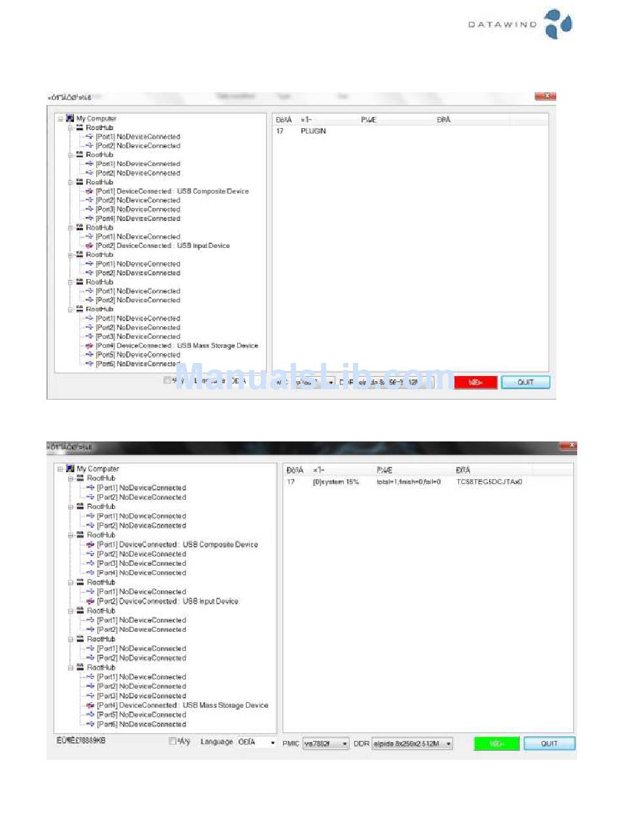Collapse RootHub holding USB Composite Device, PLUGIN window

pyautogui.click(x=70, y=182)
